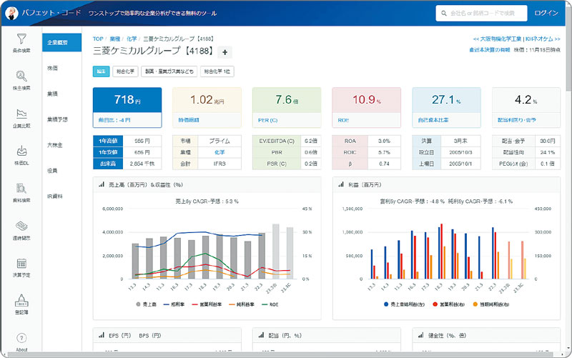The image size is (572, 358).
Task: Click the 前日比：-4 円 text
Action: click(114, 120)
